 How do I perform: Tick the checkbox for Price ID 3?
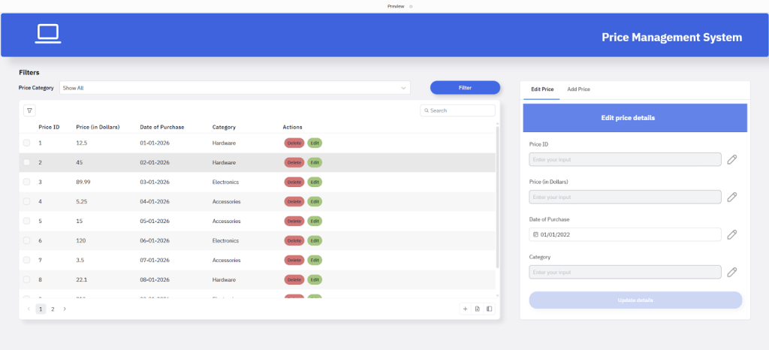click(x=26, y=182)
